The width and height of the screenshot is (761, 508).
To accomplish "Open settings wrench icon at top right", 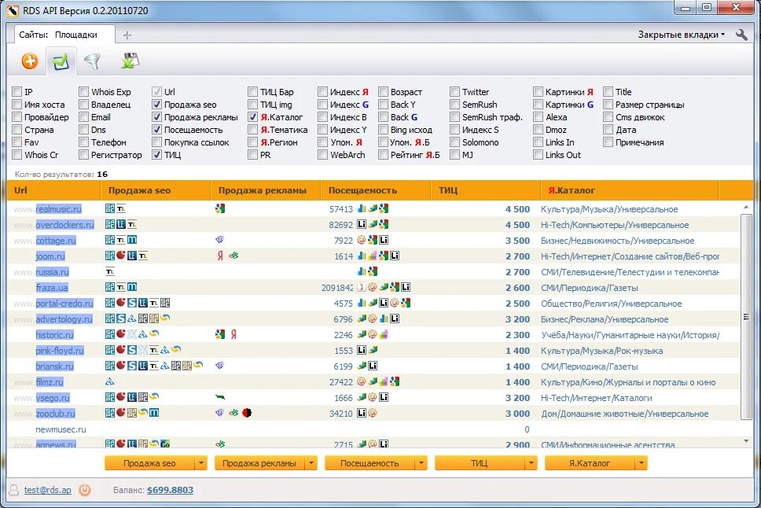I will (741, 35).
